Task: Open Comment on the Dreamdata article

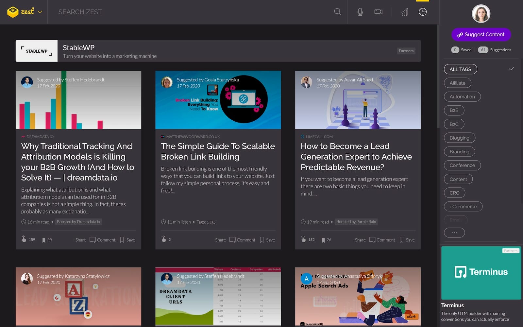Action: tap(103, 240)
